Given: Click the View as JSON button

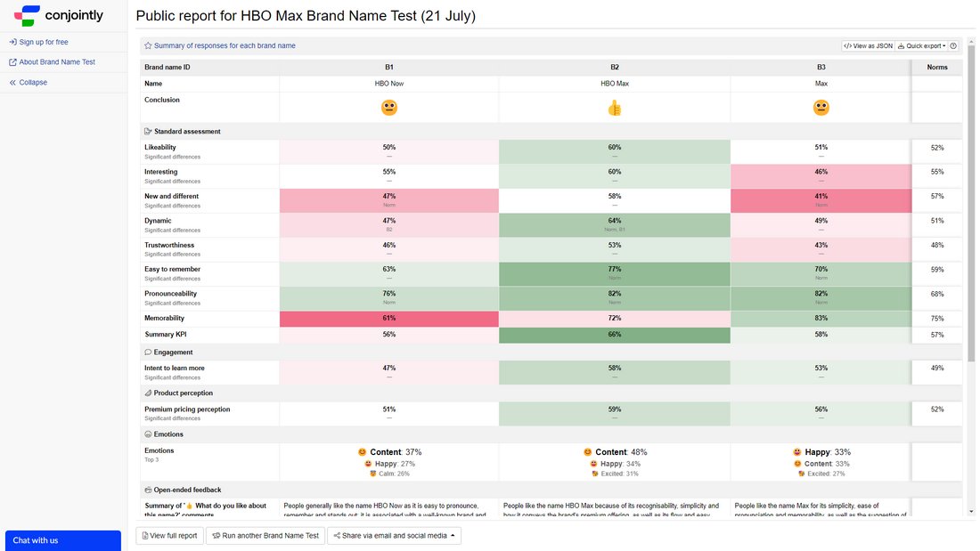Looking at the screenshot, I should click(x=868, y=45).
